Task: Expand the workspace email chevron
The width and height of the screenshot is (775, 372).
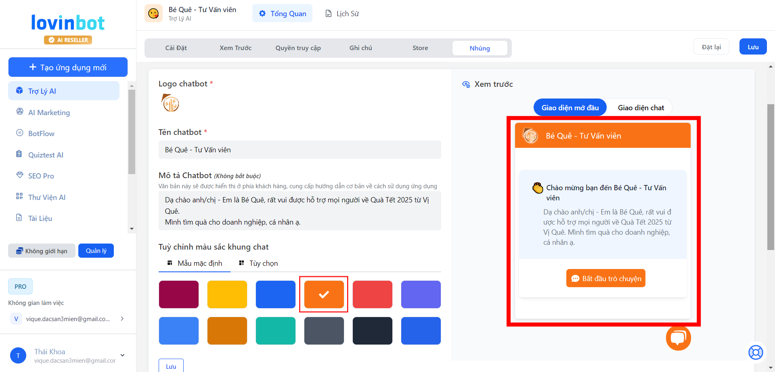Action: 122,319
